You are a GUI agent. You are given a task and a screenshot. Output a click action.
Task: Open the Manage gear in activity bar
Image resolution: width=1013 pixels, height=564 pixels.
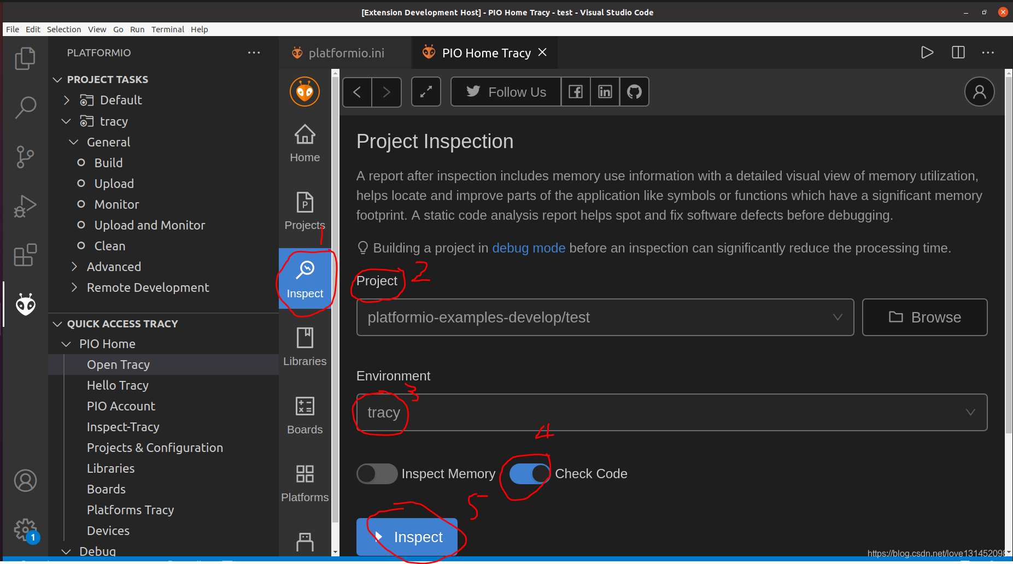(25, 530)
